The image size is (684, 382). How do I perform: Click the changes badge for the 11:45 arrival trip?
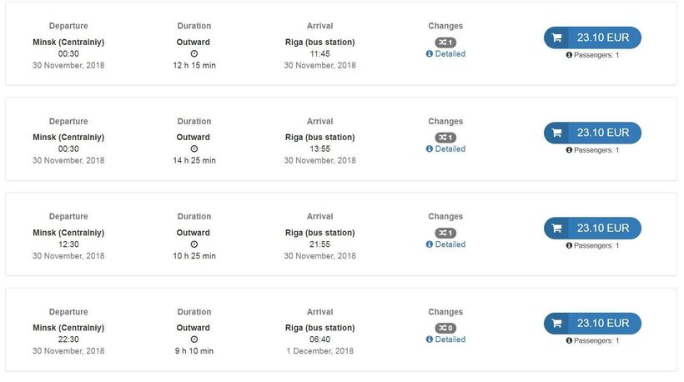445,42
